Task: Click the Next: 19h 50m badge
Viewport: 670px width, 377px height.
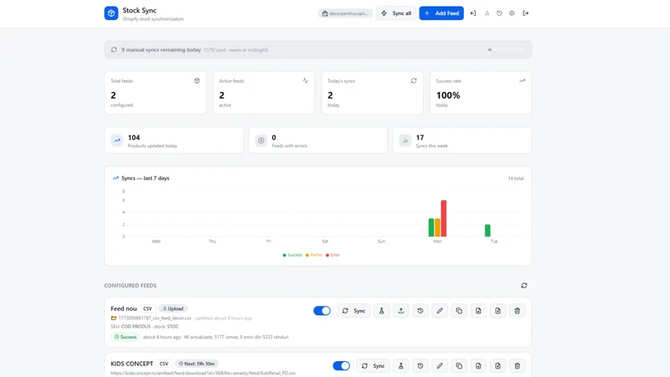Action: pos(197,364)
